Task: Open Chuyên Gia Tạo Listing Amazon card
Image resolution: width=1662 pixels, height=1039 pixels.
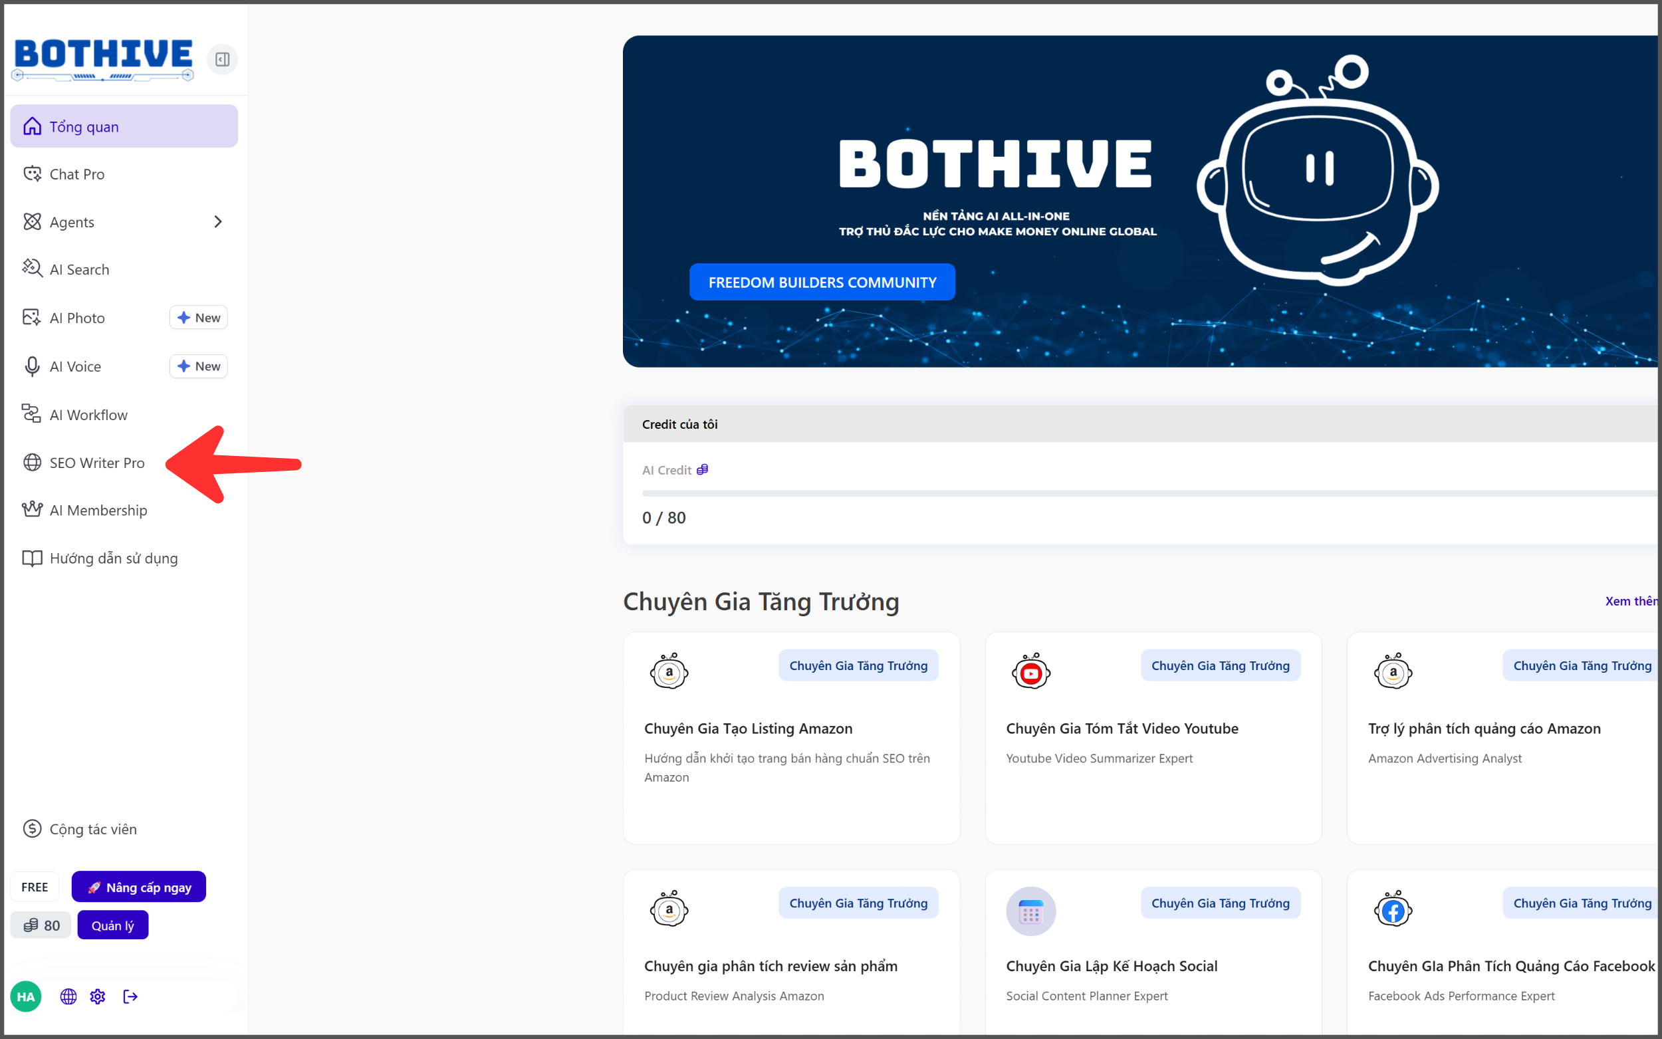Action: tap(792, 739)
